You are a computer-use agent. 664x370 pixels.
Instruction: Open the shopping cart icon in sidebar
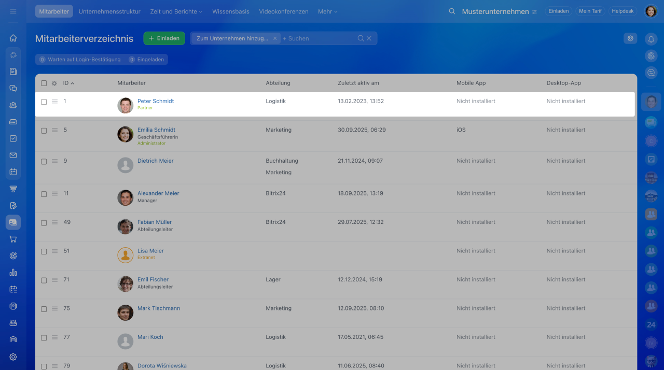[x=13, y=239]
